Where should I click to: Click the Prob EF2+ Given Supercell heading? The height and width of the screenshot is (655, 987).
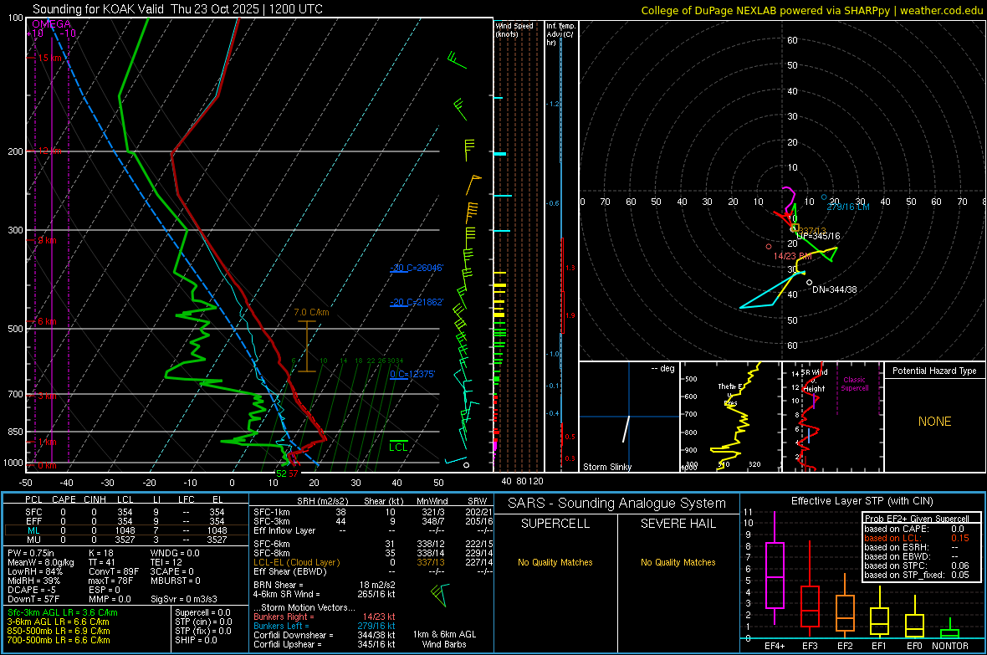pyautogui.click(x=917, y=519)
